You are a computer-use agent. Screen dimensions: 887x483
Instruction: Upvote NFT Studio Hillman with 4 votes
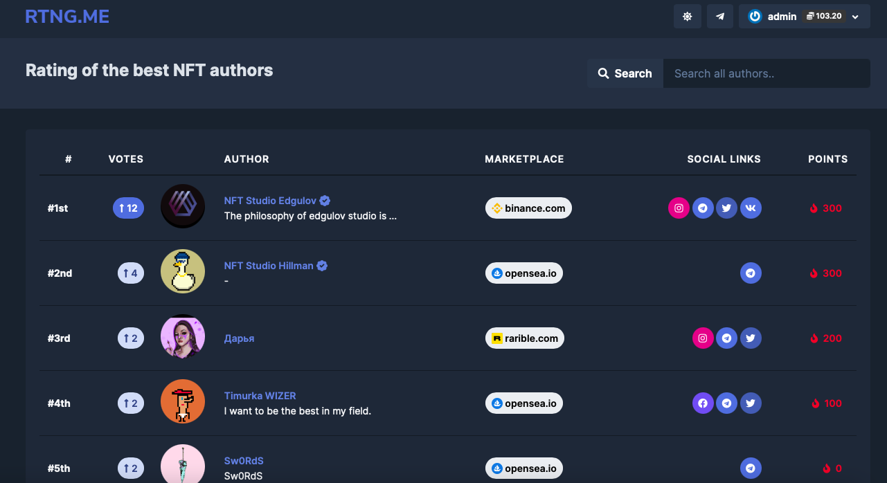pyautogui.click(x=131, y=273)
